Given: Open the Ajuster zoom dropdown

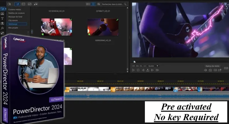Looking at the screenshot, I should click(153, 66).
